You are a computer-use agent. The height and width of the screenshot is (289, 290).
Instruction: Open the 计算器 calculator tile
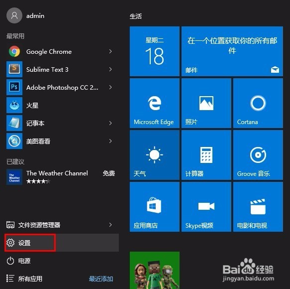pyautogui.click(x=206, y=155)
